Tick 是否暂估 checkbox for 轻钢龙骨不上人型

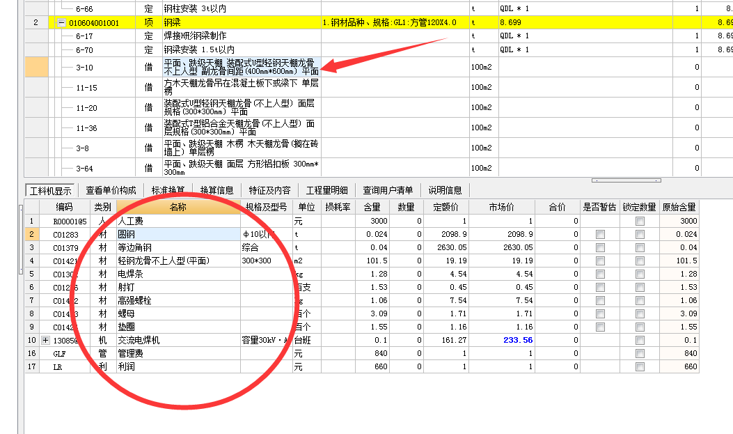click(600, 261)
